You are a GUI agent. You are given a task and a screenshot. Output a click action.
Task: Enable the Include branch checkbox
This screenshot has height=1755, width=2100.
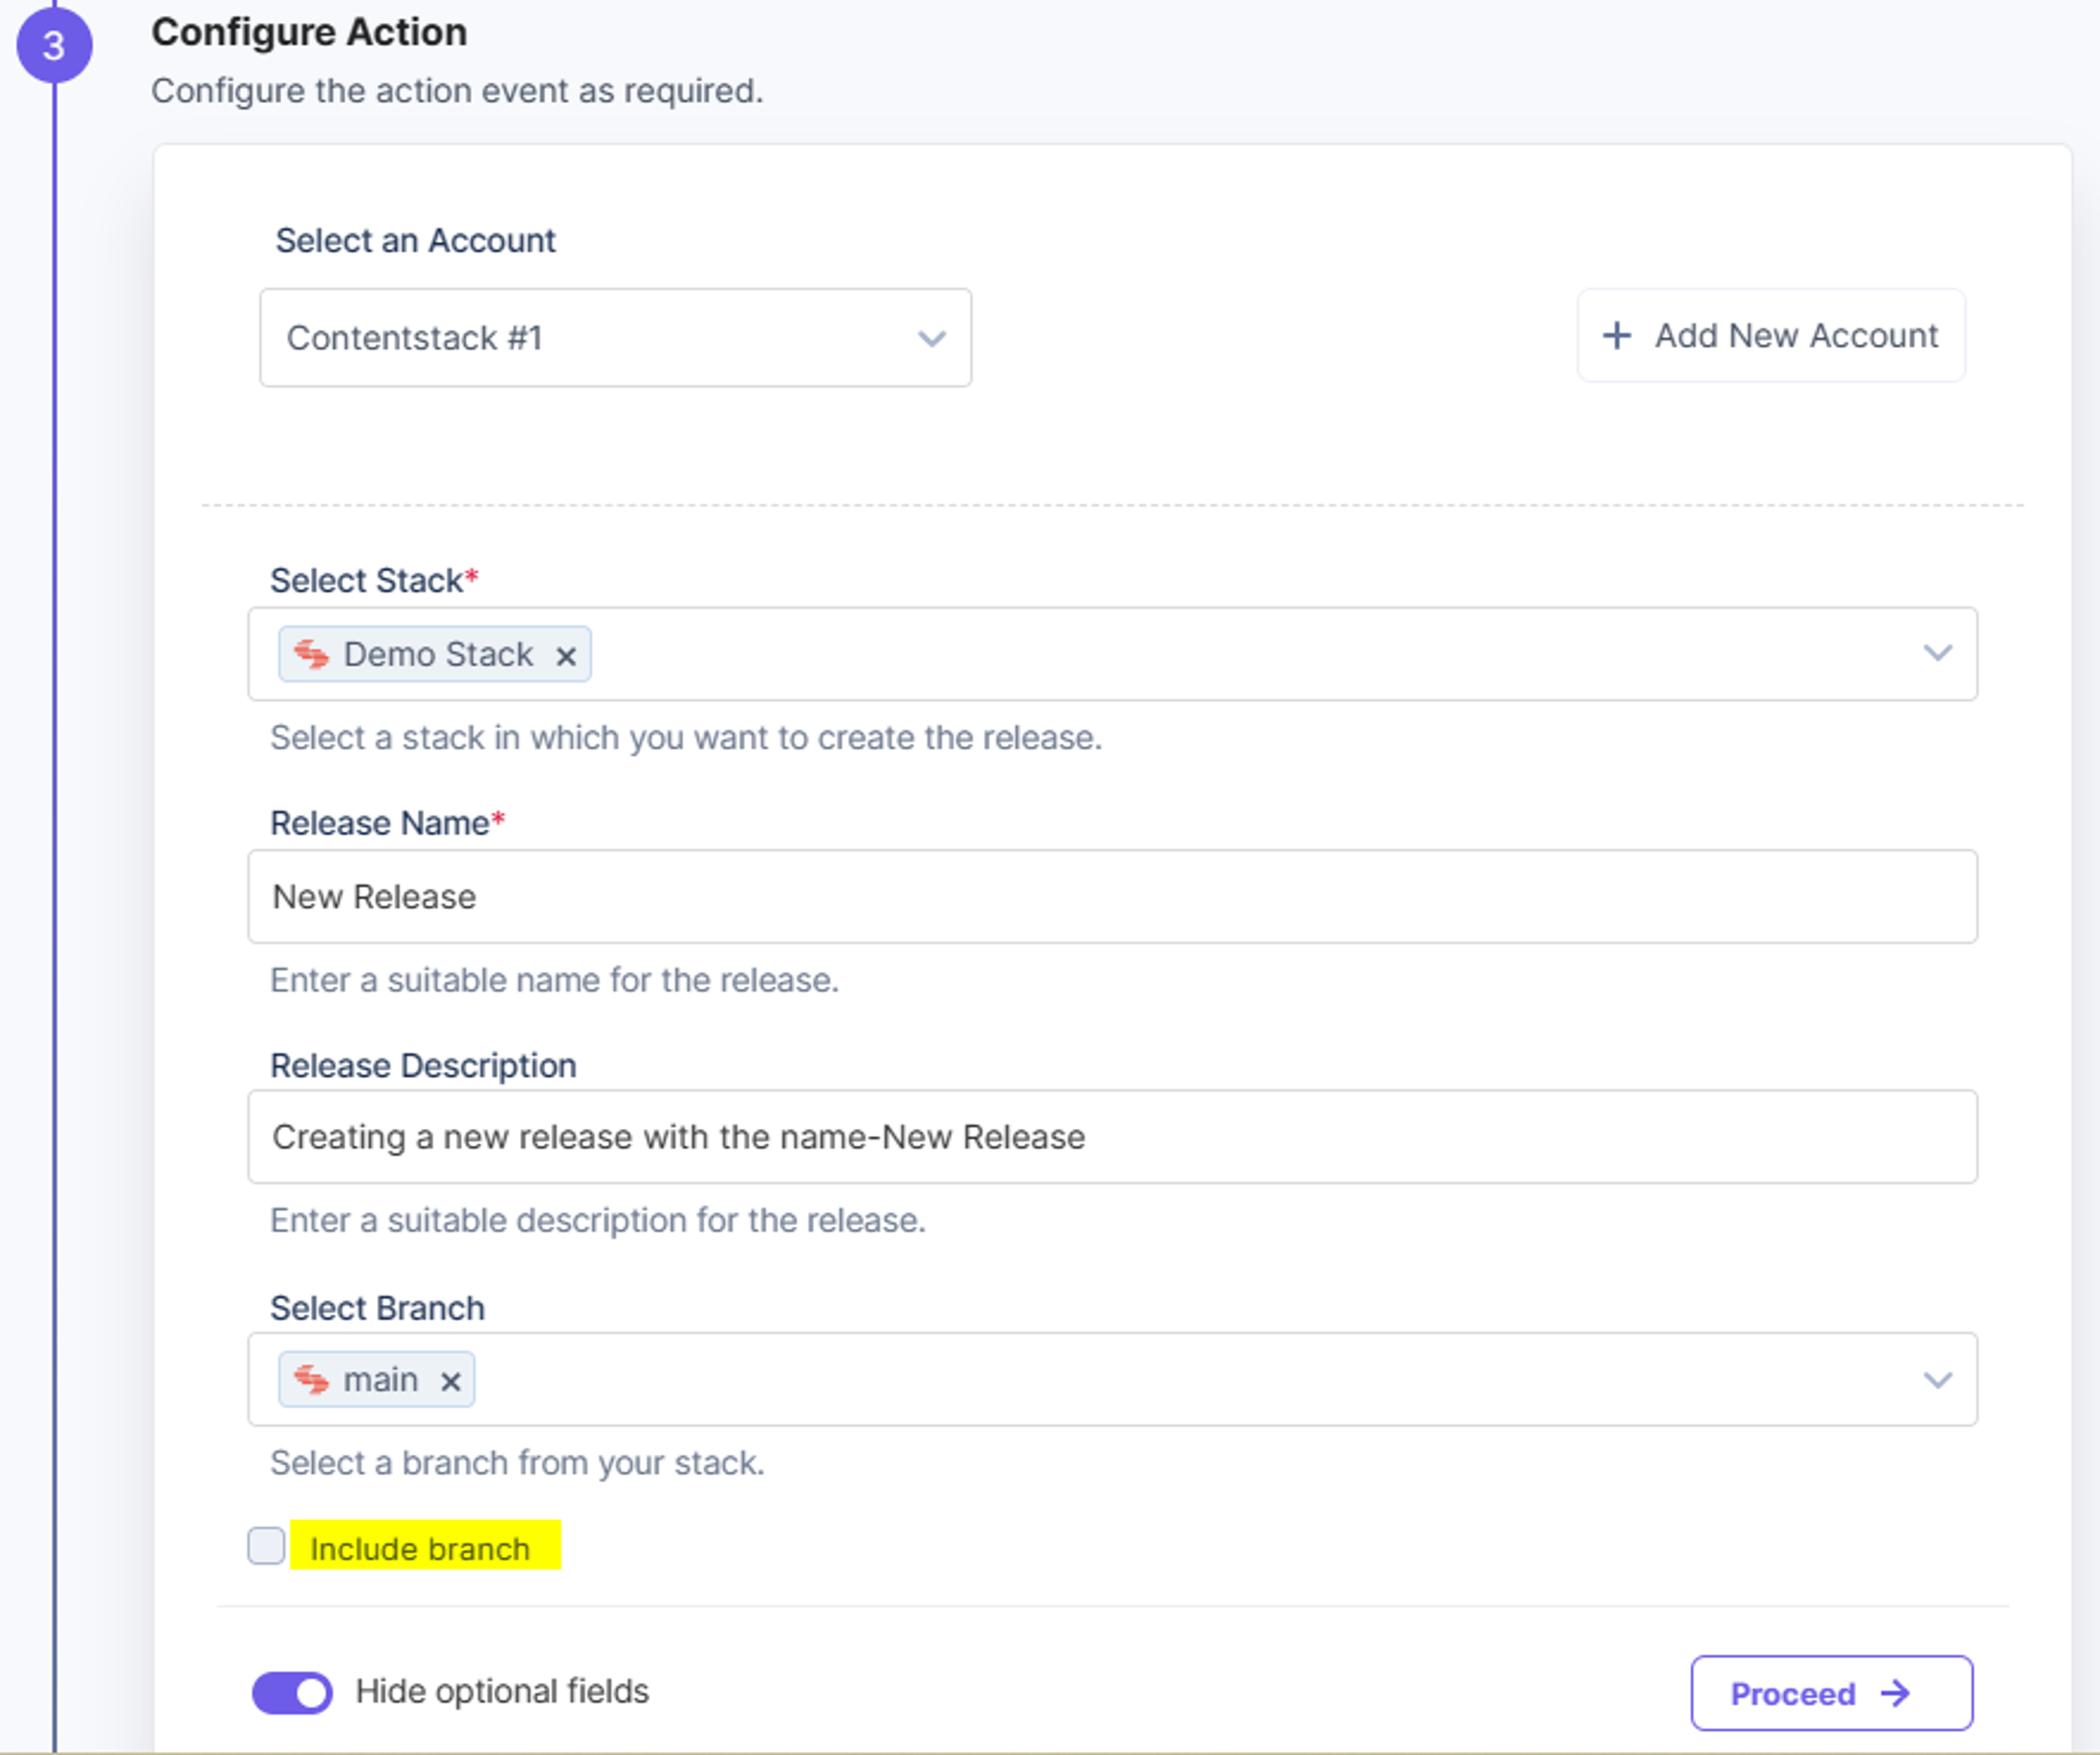point(266,1546)
